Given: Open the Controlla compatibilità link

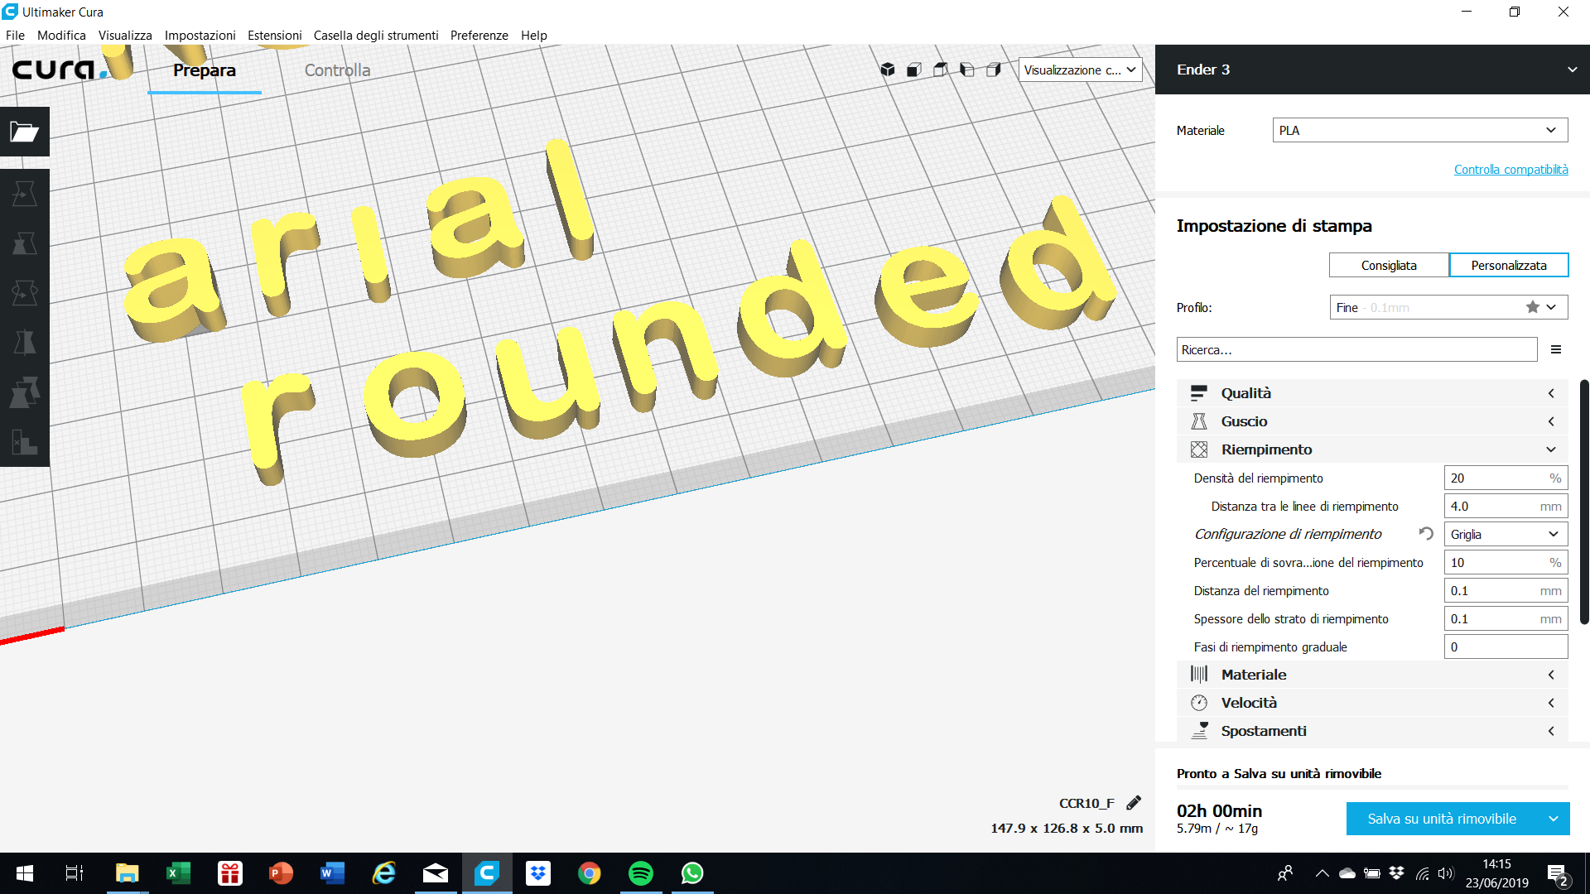Looking at the screenshot, I should tap(1510, 169).
